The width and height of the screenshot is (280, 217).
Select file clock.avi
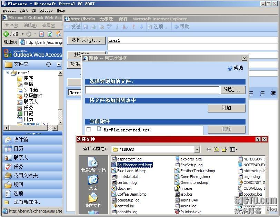tap(122, 188)
